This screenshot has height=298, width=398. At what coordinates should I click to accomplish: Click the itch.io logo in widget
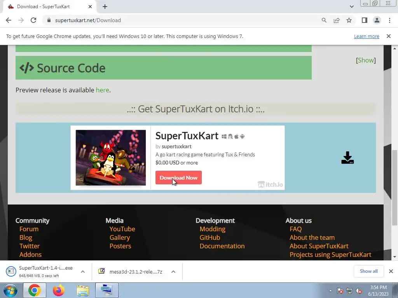coord(270,184)
